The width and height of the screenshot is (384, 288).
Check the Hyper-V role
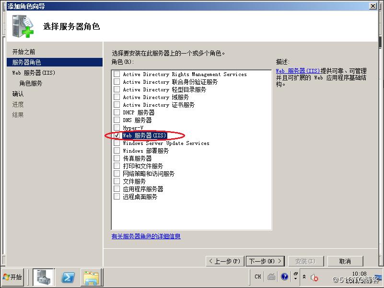click(x=117, y=127)
